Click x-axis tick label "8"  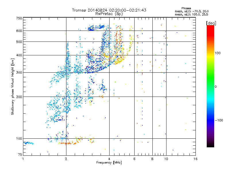[152, 159]
